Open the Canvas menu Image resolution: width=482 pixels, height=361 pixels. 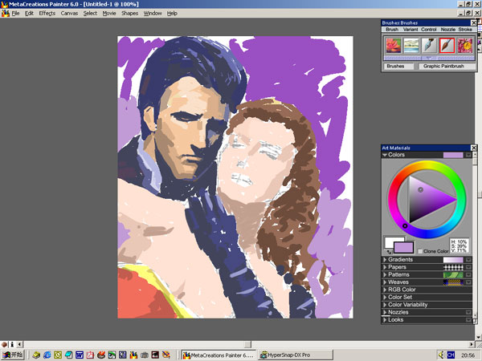tap(69, 13)
